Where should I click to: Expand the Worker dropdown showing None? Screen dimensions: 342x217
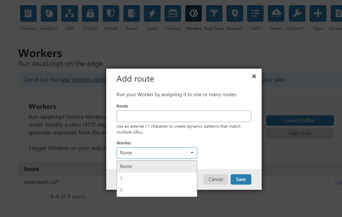[x=157, y=153]
